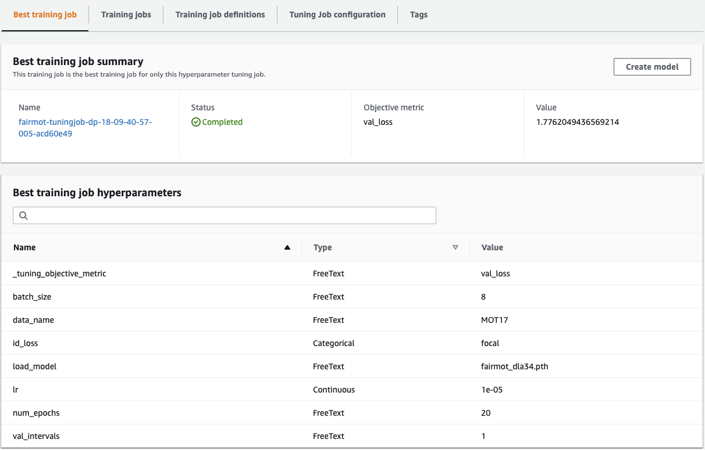
Task: Click the Value column header
Action: coord(492,247)
